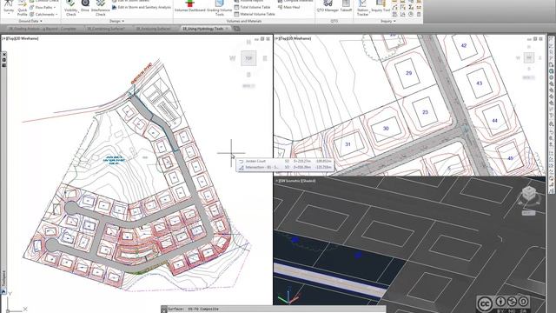Image resolution: width=556 pixels, height=313 pixels.
Task: Click lot number 30 label
Action: (386, 129)
